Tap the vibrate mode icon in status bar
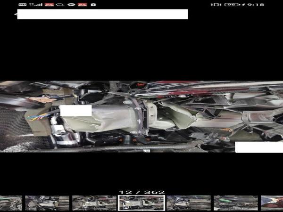 click(216, 4)
